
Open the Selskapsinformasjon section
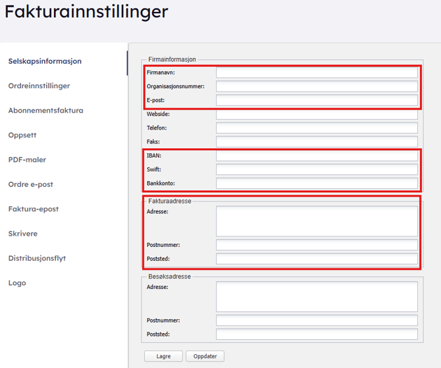[x=45, y=61]
